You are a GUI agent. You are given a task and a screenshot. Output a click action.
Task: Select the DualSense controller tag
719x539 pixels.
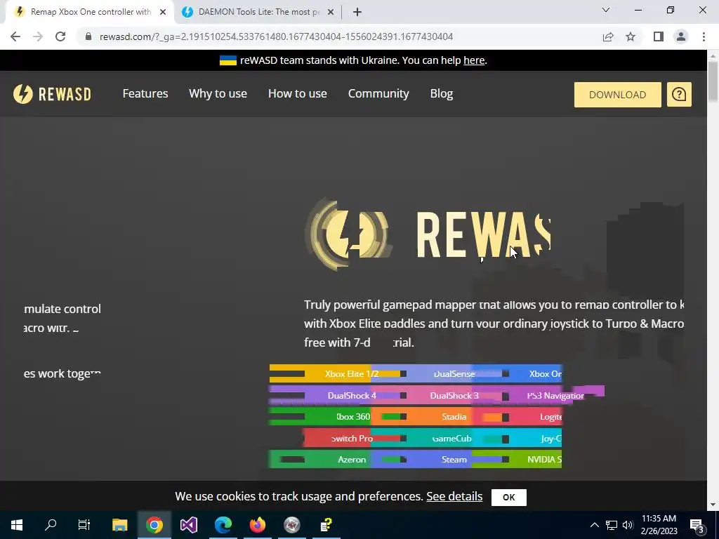point(454,373)
